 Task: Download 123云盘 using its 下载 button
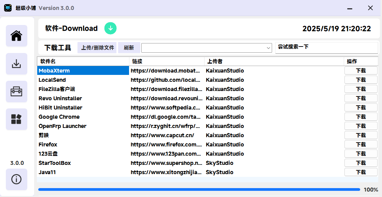click(x=361, y=154)
